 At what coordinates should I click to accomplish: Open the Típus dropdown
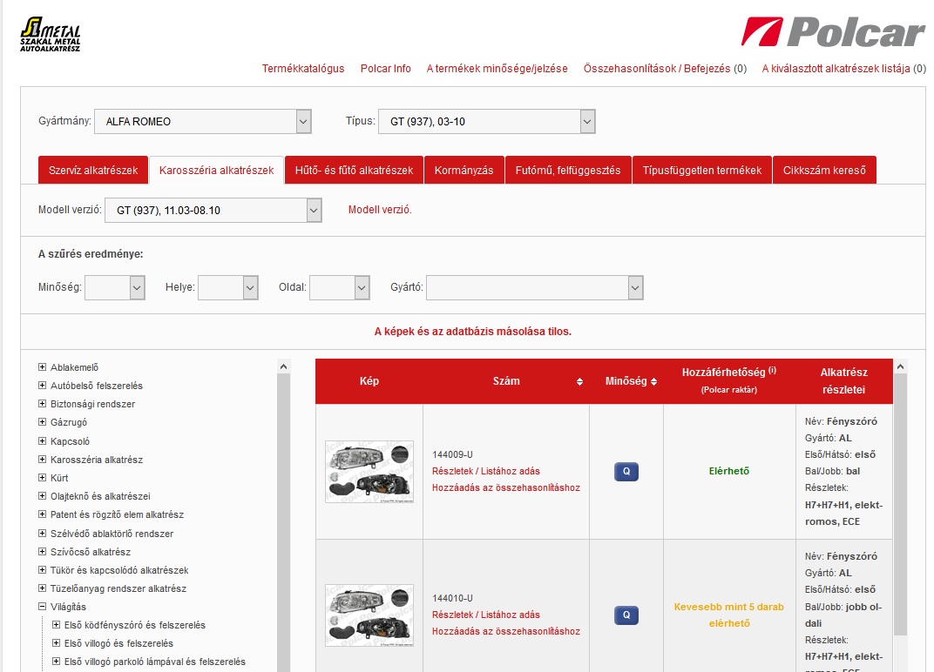tap(487, 121)
